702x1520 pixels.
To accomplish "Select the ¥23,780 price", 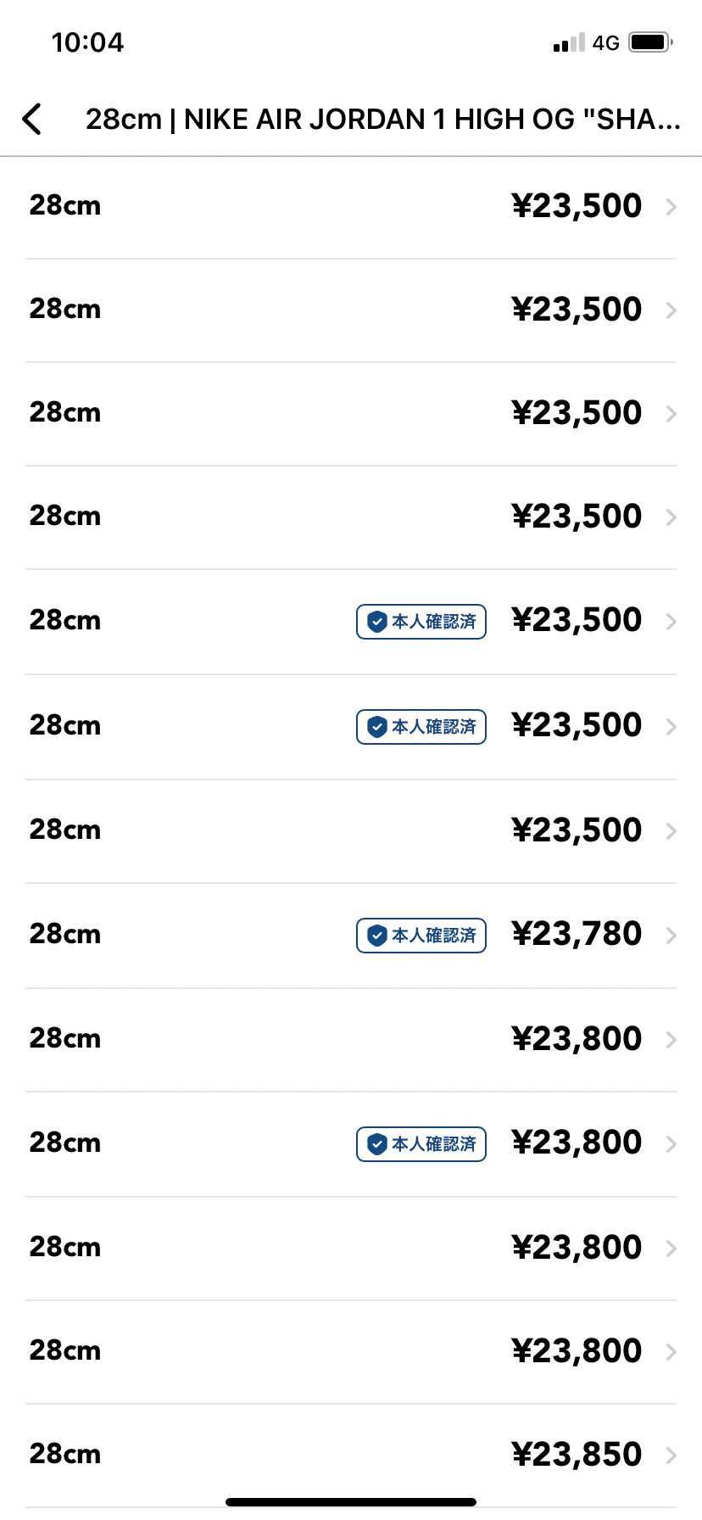I will (577, 934).
